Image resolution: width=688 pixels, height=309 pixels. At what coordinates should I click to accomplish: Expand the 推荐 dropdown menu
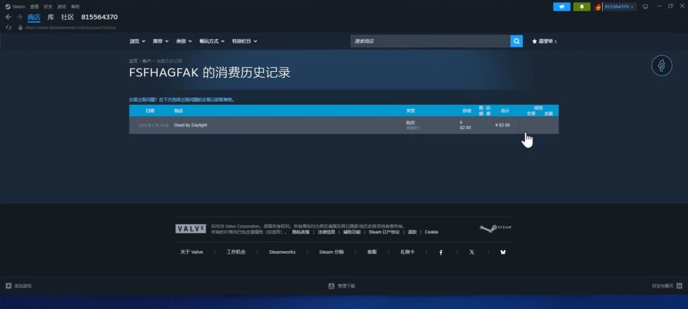pos(161,41)
